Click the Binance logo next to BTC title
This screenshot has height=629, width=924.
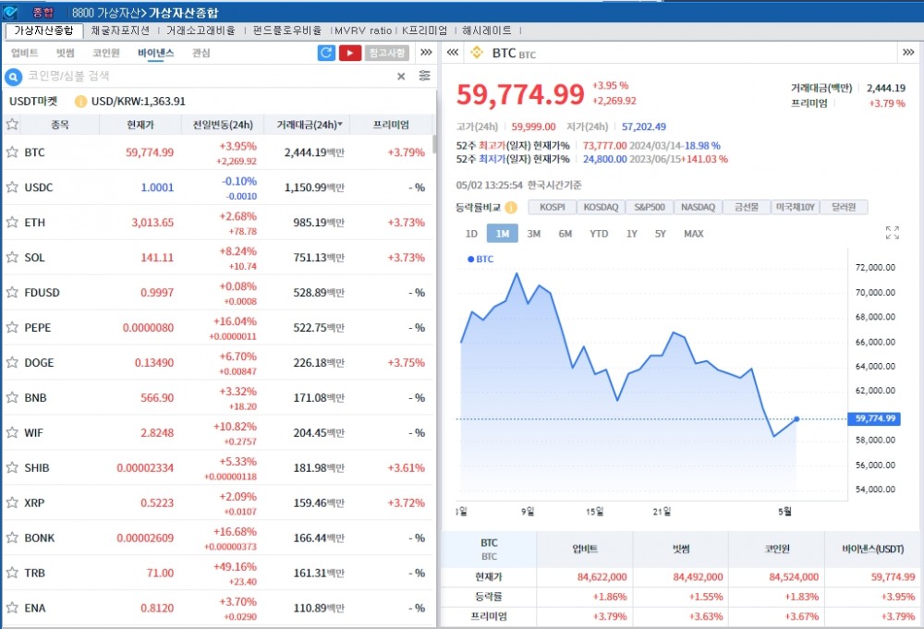point(475,53)
